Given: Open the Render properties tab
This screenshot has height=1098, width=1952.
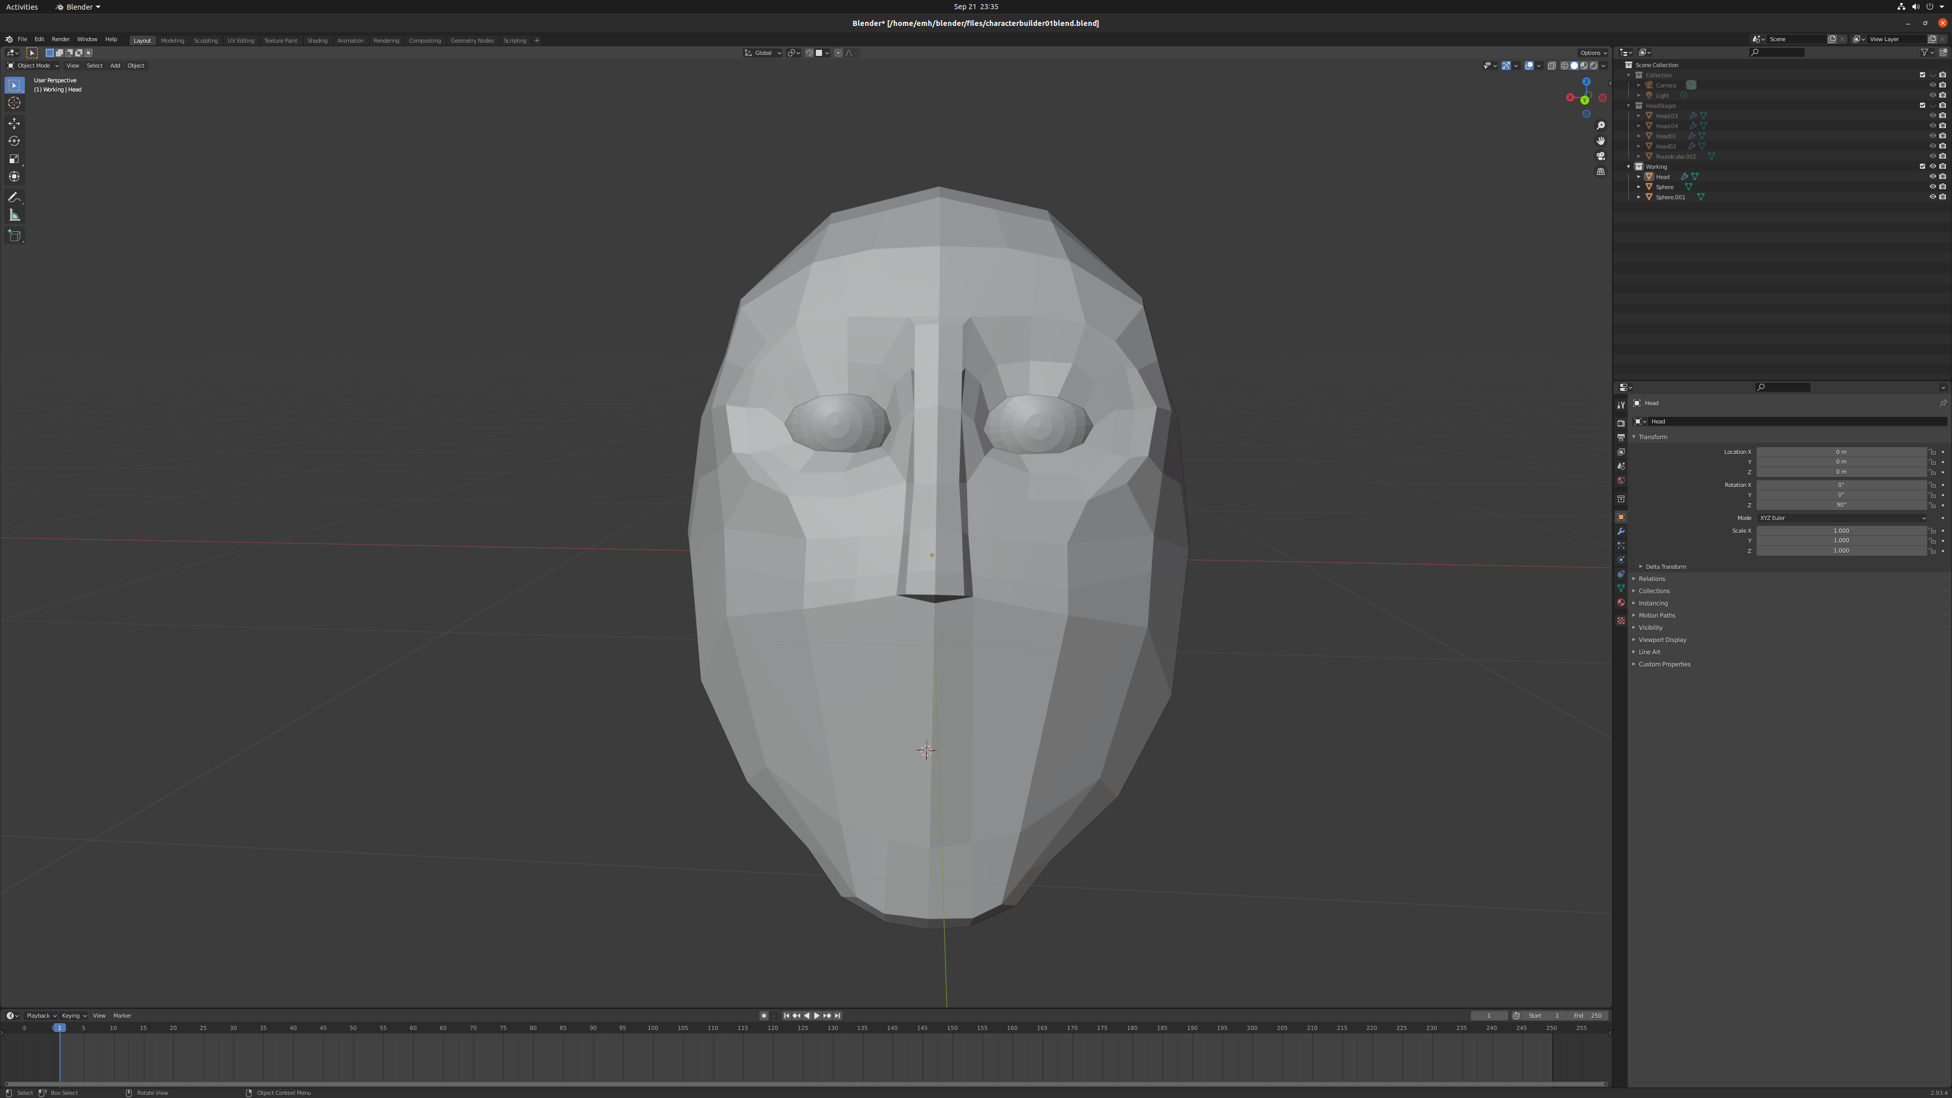Looking at the screenshot, I should click(x=1621, y=423).
